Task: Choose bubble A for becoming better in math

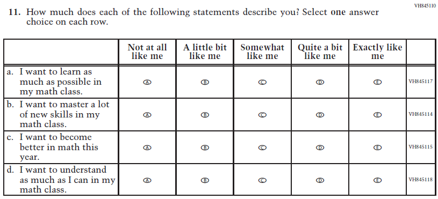Action: pos(147,148)
